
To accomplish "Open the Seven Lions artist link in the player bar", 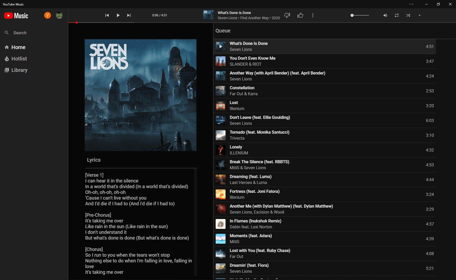I will [227, 18].
